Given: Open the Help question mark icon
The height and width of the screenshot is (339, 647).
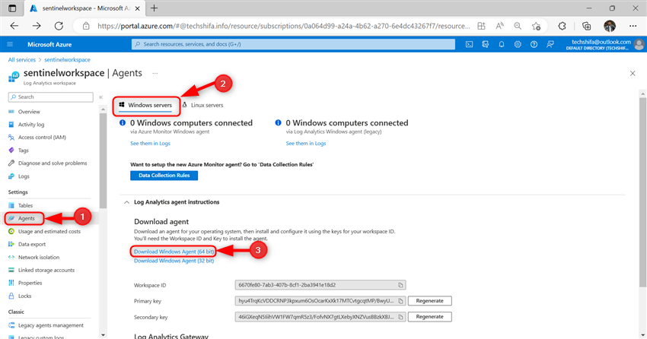Looking at the screenshot, I should [x=534, y=44].
